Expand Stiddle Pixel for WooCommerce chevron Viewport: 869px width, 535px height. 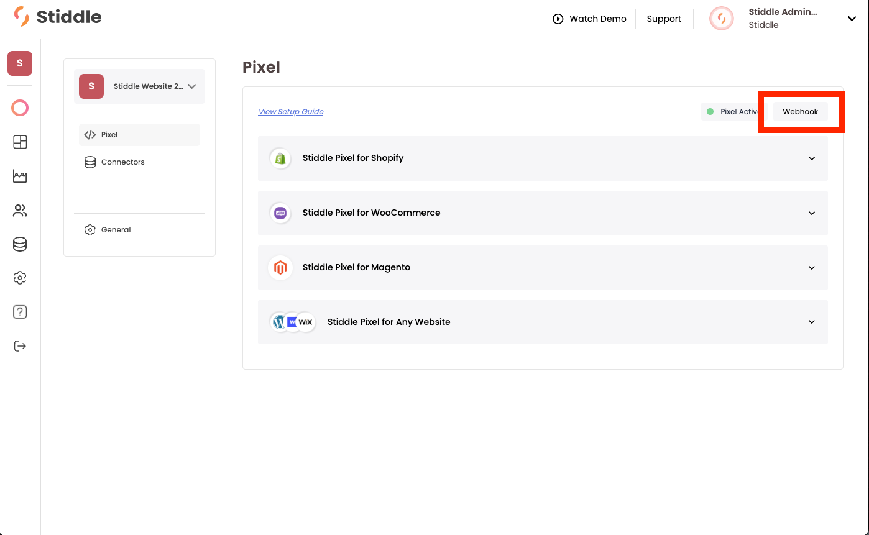tap(812, 213)
